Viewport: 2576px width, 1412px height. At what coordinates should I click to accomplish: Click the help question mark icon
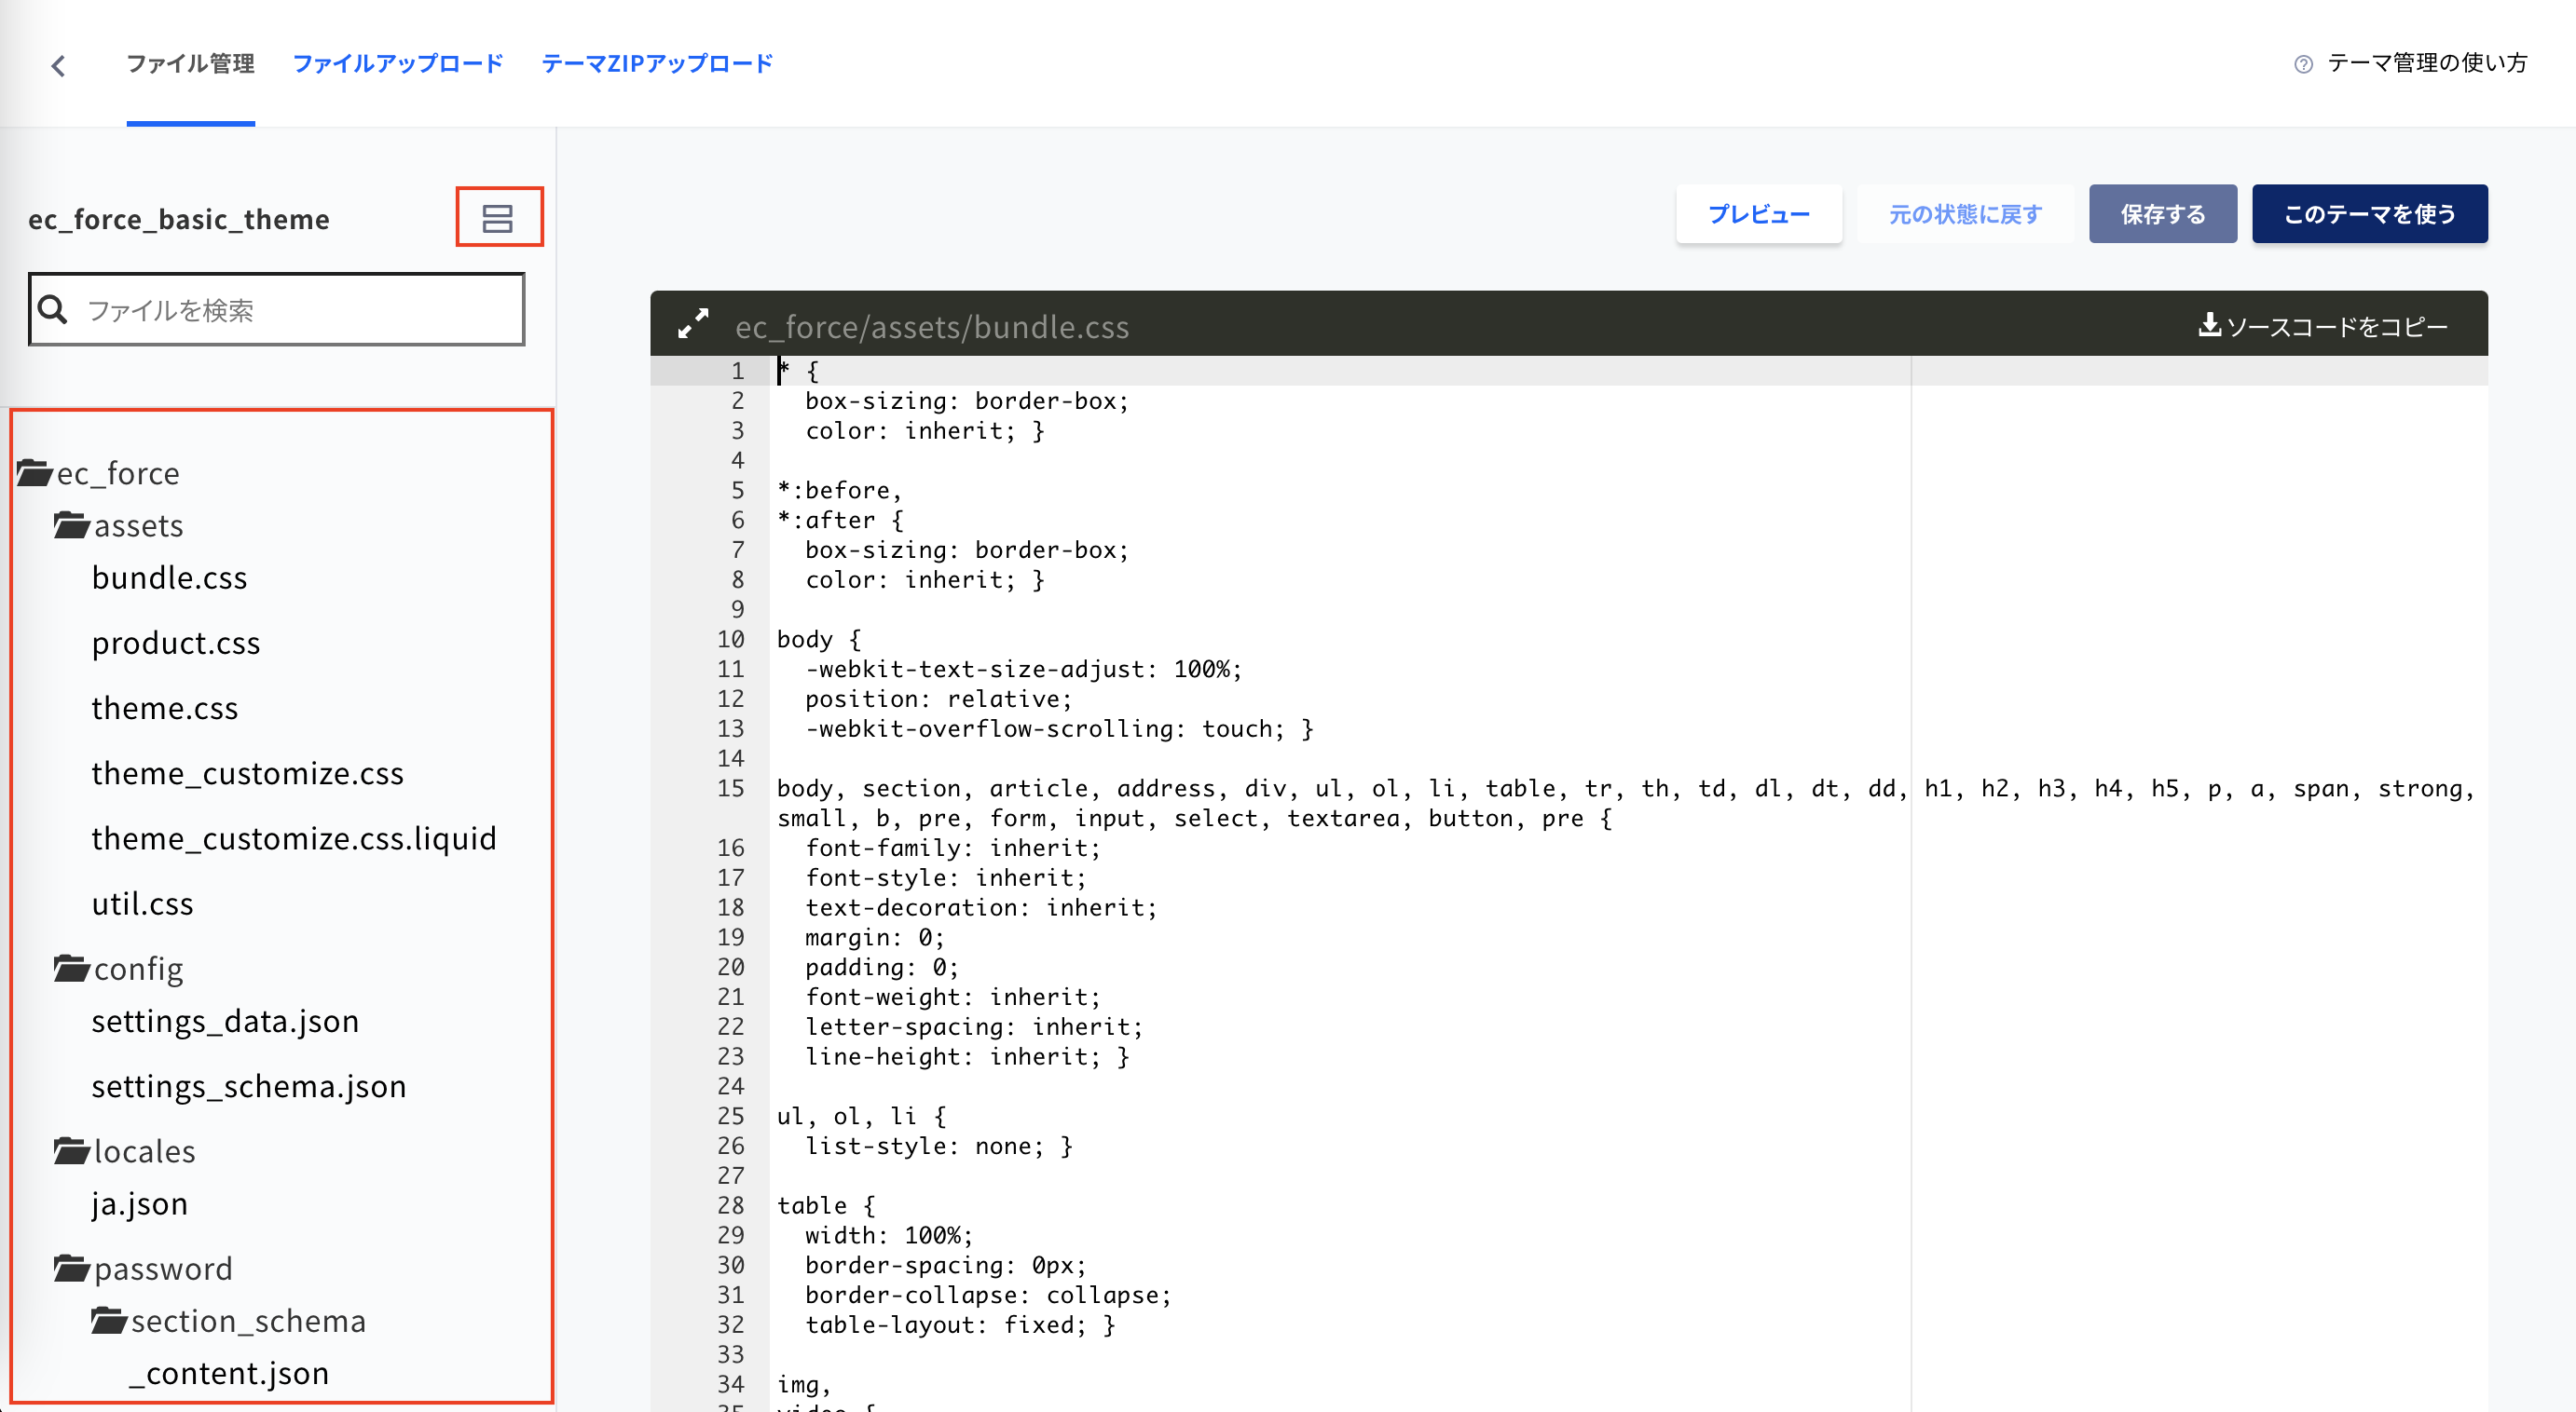click(2303, 64)
